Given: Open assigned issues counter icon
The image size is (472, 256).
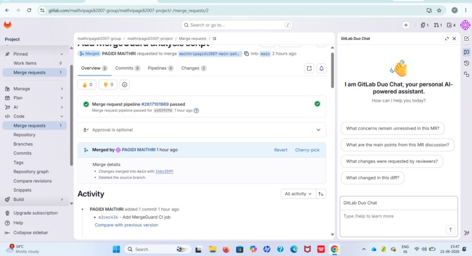Looking at the screenshot, I should click(x=425, y=25).
